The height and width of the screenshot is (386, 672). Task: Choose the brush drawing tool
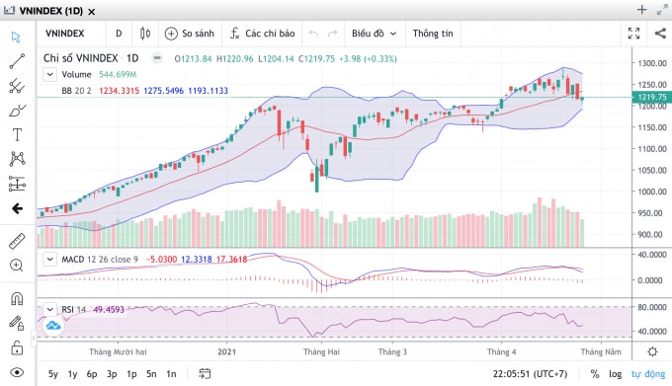[x=17, y=111]
